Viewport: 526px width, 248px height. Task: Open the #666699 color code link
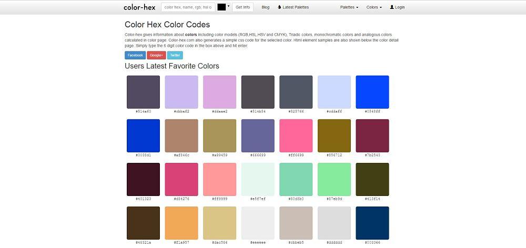[258, 156]
